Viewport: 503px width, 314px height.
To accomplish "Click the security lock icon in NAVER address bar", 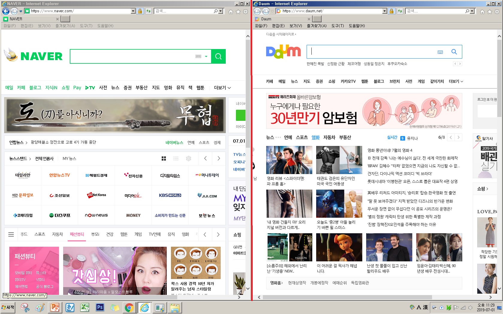I will [140, 11].
